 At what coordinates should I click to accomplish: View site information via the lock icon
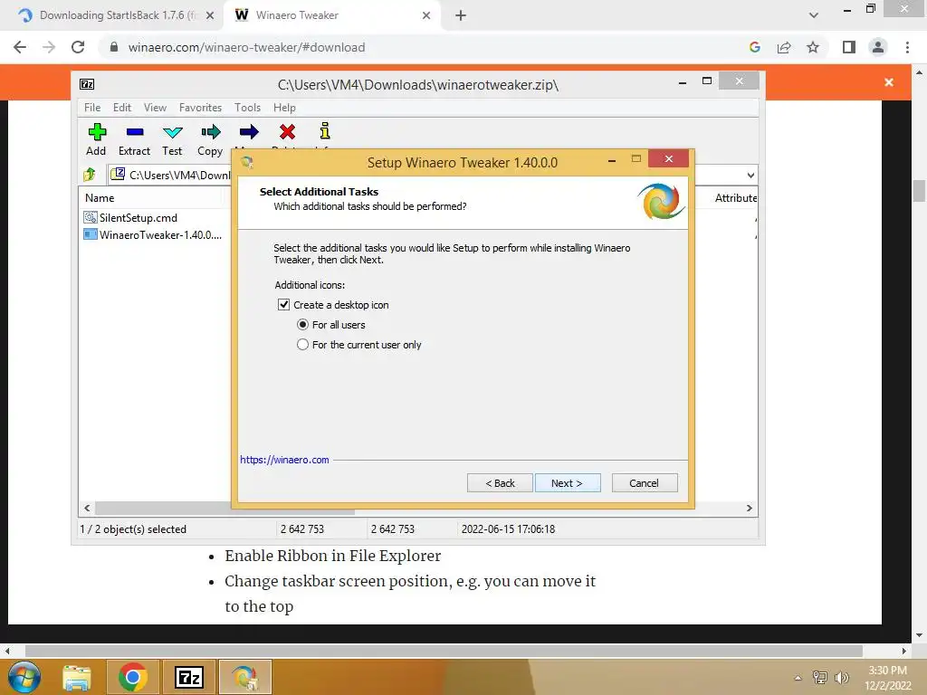click(x=114, y=47)
